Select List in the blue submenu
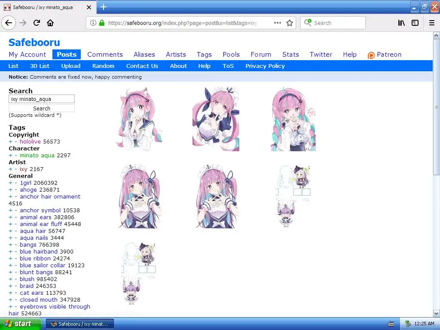The height and width of the screenshot is (330, 440). click(13, 66)
